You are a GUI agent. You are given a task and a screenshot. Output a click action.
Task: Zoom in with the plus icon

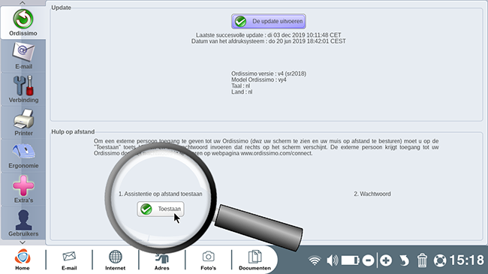(386, 260)
